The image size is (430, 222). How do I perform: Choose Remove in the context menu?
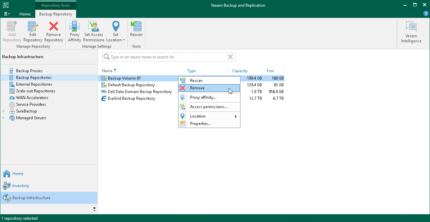(197, 88)
